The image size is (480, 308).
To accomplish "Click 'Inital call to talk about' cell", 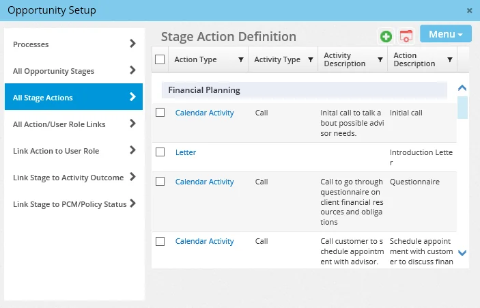I will click(x=352, y=123).
